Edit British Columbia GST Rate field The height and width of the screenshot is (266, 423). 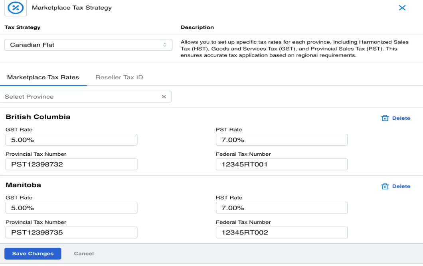click(x=71, y=140)
